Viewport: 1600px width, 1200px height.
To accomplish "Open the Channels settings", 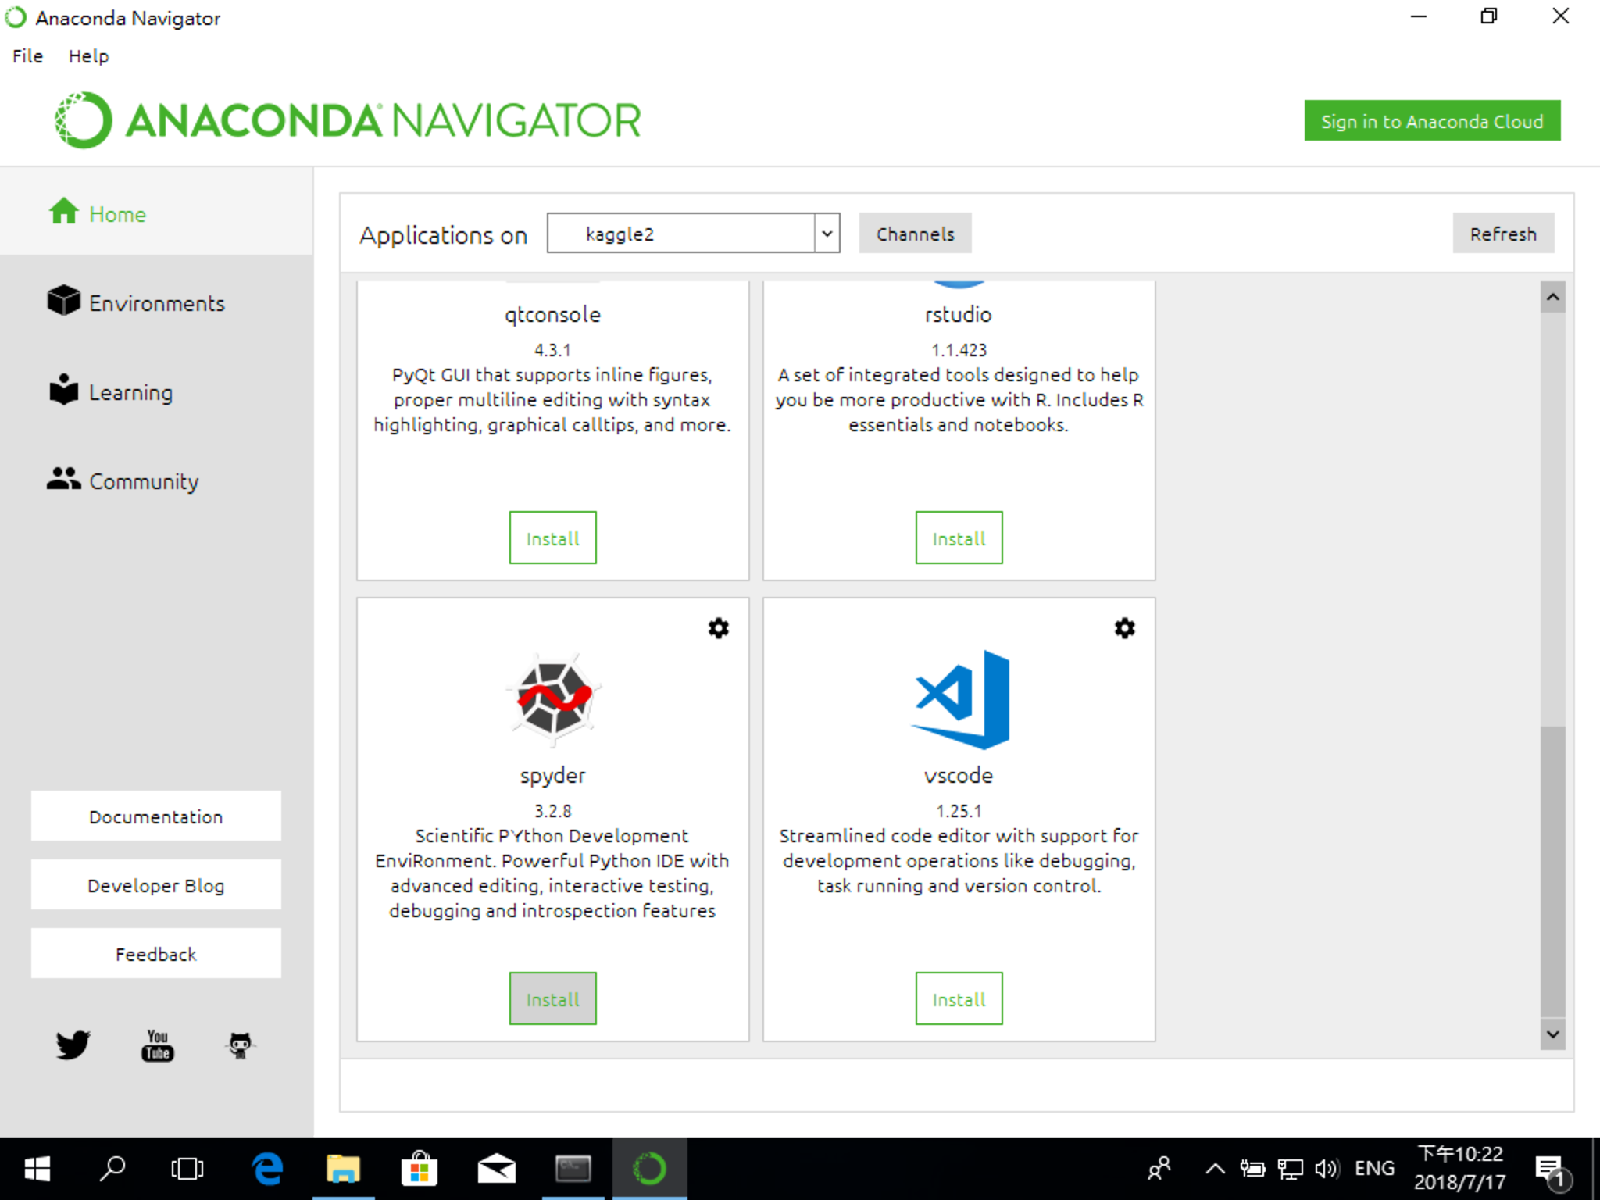I will pos(915,234).
